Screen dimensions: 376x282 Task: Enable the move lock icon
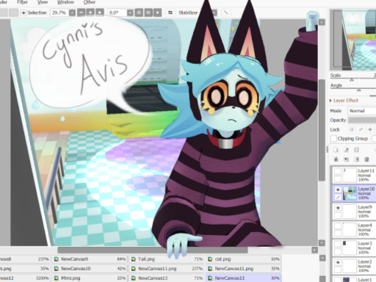(370, 129)
